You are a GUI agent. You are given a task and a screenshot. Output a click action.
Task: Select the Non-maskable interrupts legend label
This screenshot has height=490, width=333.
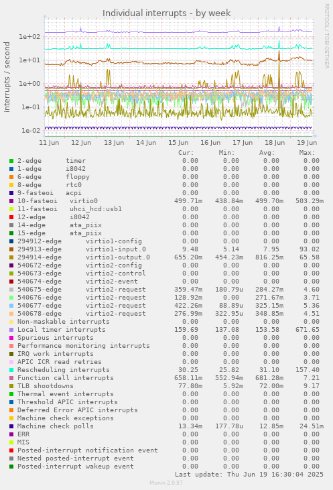click(64, 322)
